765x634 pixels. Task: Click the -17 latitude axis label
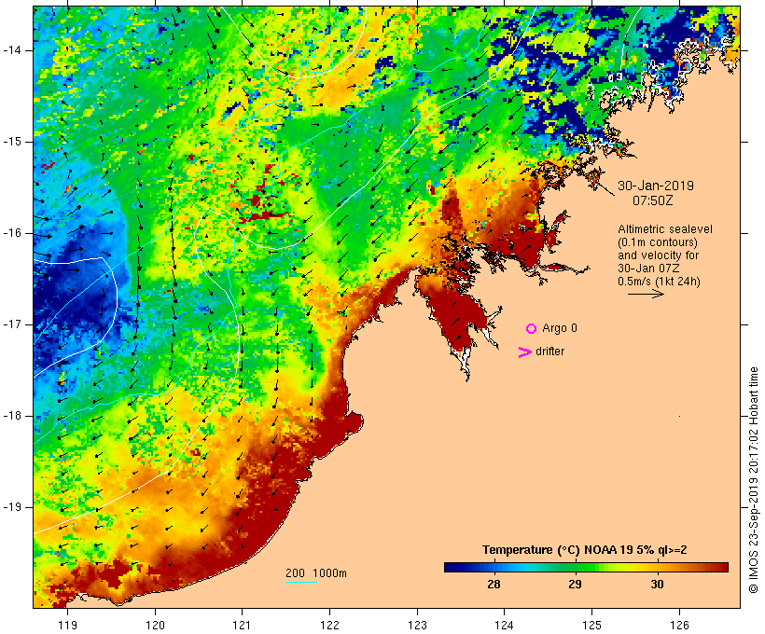(12, 324)
